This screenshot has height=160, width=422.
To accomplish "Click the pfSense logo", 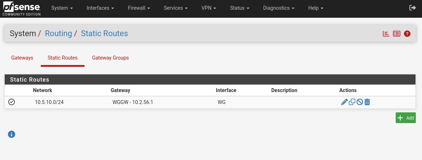I will [x=22, y=8].
